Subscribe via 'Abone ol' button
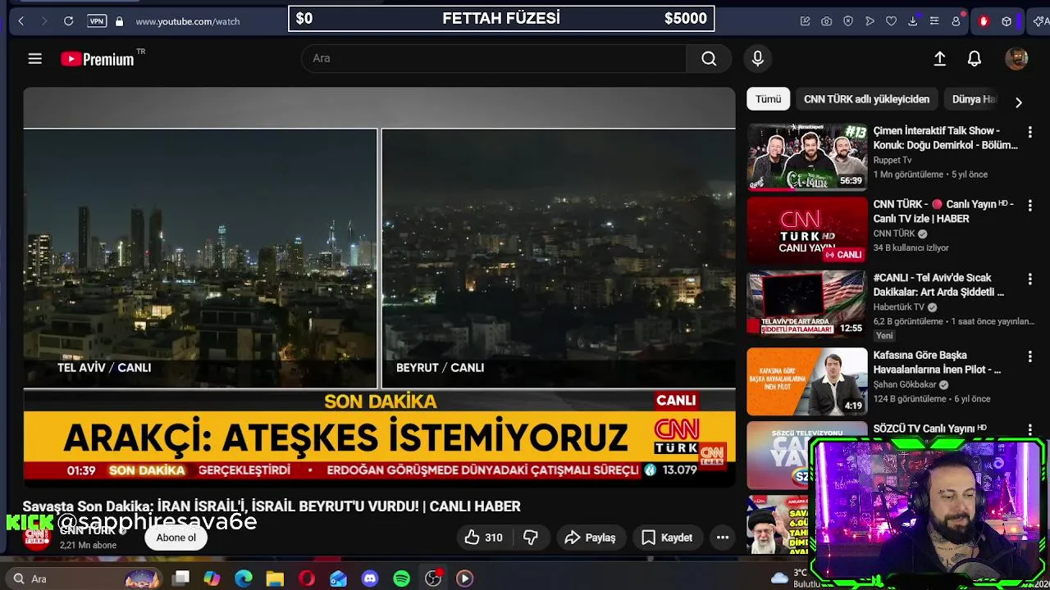 click(x=176, y=538)
